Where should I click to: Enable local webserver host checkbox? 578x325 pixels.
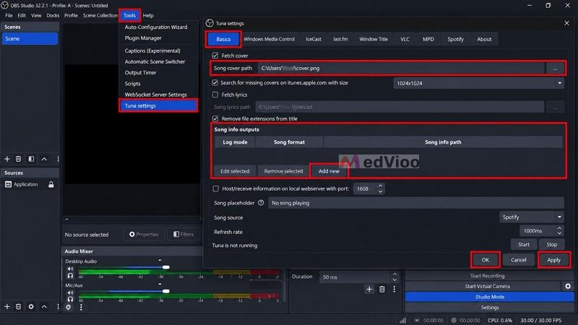click(x=215, y=188)
